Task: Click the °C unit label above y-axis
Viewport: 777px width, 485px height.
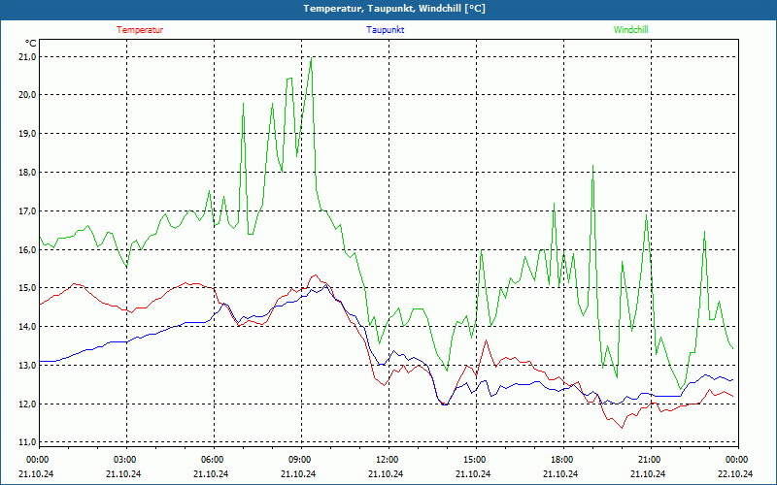Action: pyautogui.click(x=31, y=44)
